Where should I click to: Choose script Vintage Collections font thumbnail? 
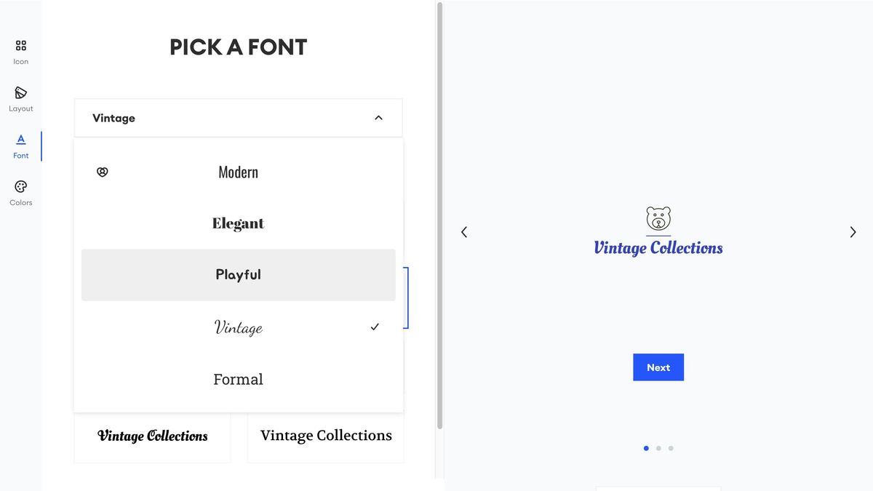point(153,436)
